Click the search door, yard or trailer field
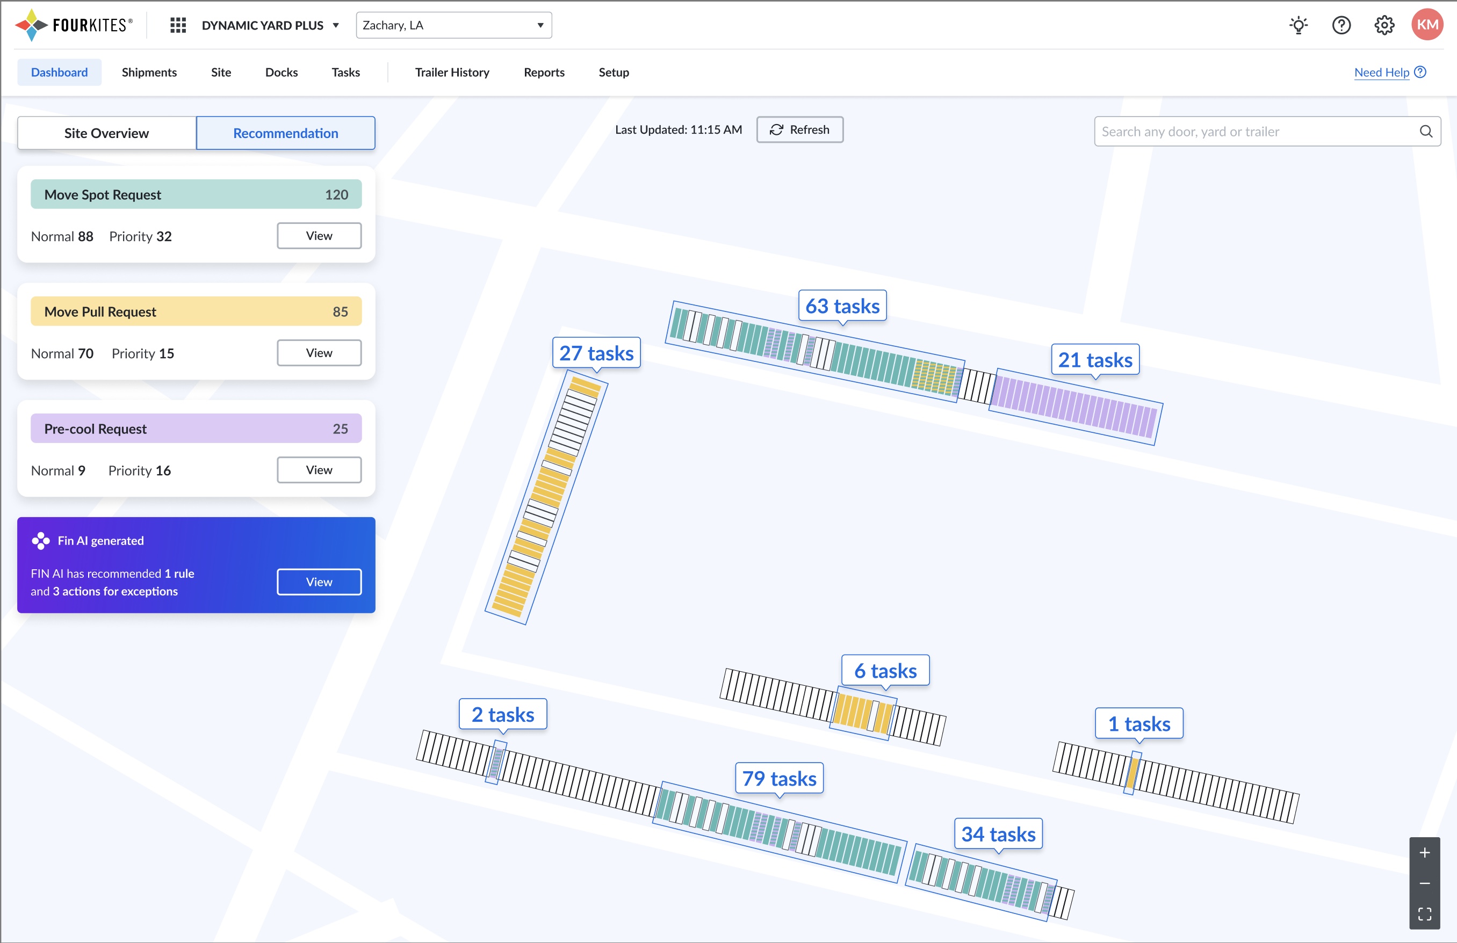The height and width of the screenshot is (943, 1457). pos(1267,132)
